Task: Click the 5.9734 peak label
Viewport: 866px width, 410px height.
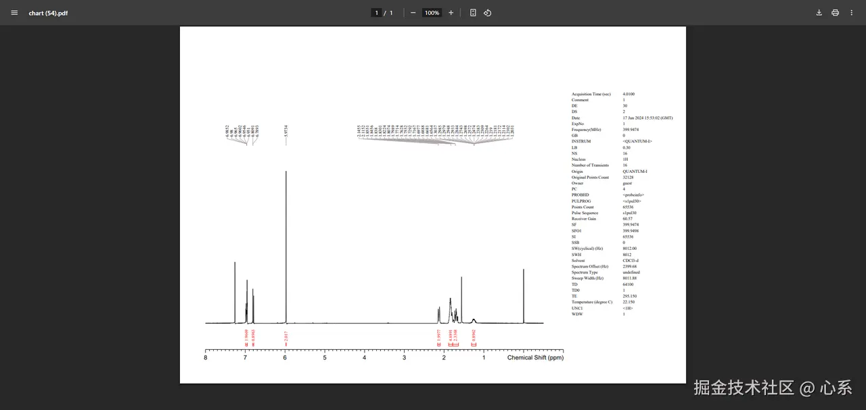Action: pos(286,130)
